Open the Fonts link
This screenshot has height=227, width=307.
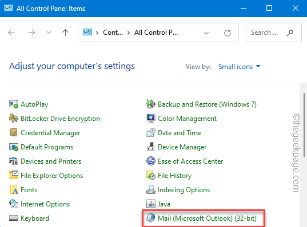tap(29, 190)
